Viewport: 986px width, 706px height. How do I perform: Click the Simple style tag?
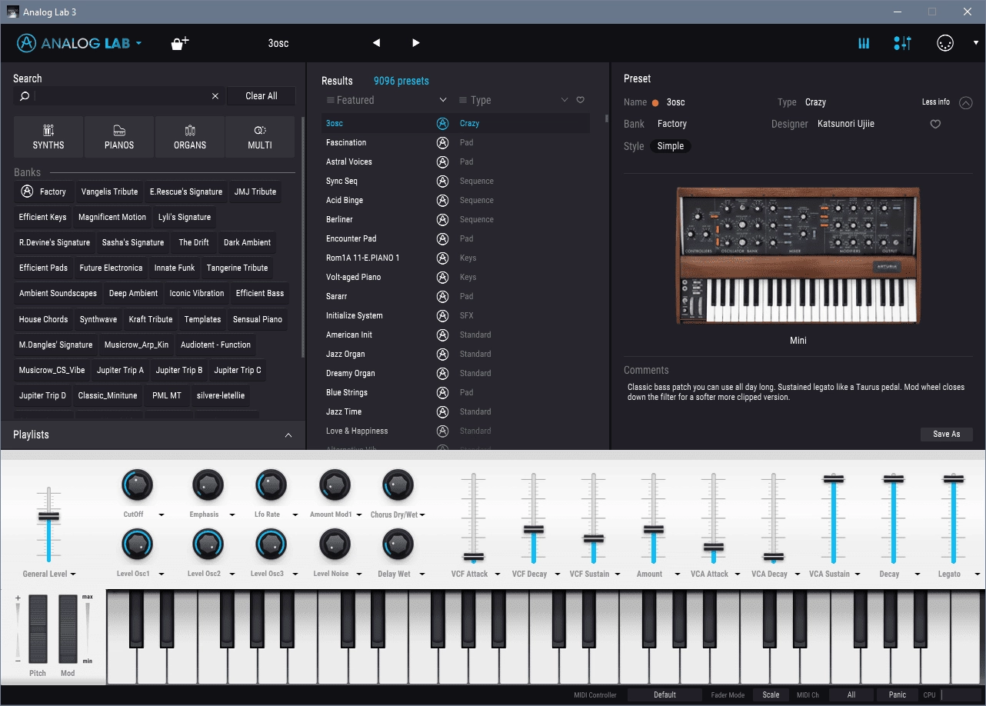671,146
